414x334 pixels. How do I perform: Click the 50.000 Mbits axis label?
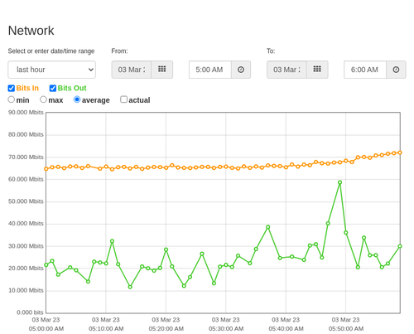26,201
